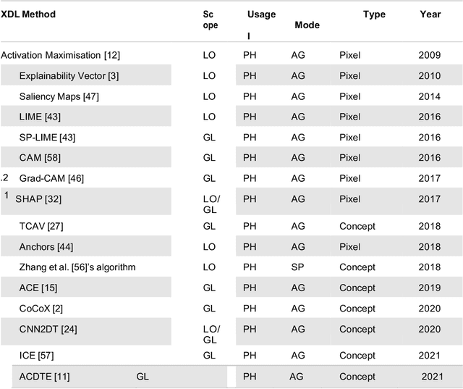Open the Anchors [44] reference
The image size is (463, 389).
46,247
